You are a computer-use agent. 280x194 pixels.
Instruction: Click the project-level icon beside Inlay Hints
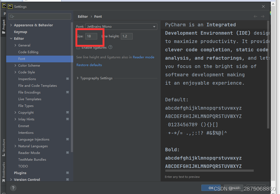point(67,119)
